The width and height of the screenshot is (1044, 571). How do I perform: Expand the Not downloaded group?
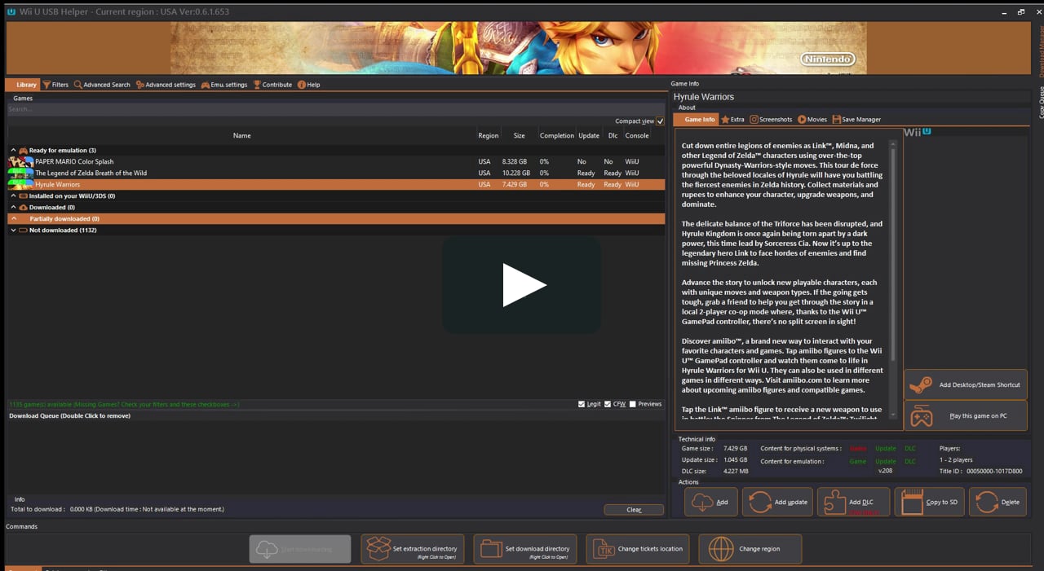click(13, 231)
